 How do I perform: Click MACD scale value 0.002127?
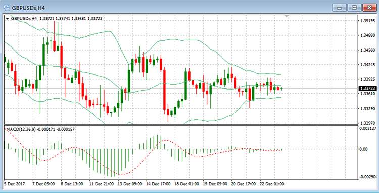point(368,129)
